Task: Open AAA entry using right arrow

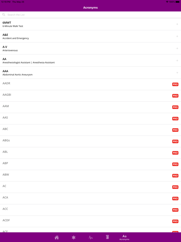Action: pos(177,73)
